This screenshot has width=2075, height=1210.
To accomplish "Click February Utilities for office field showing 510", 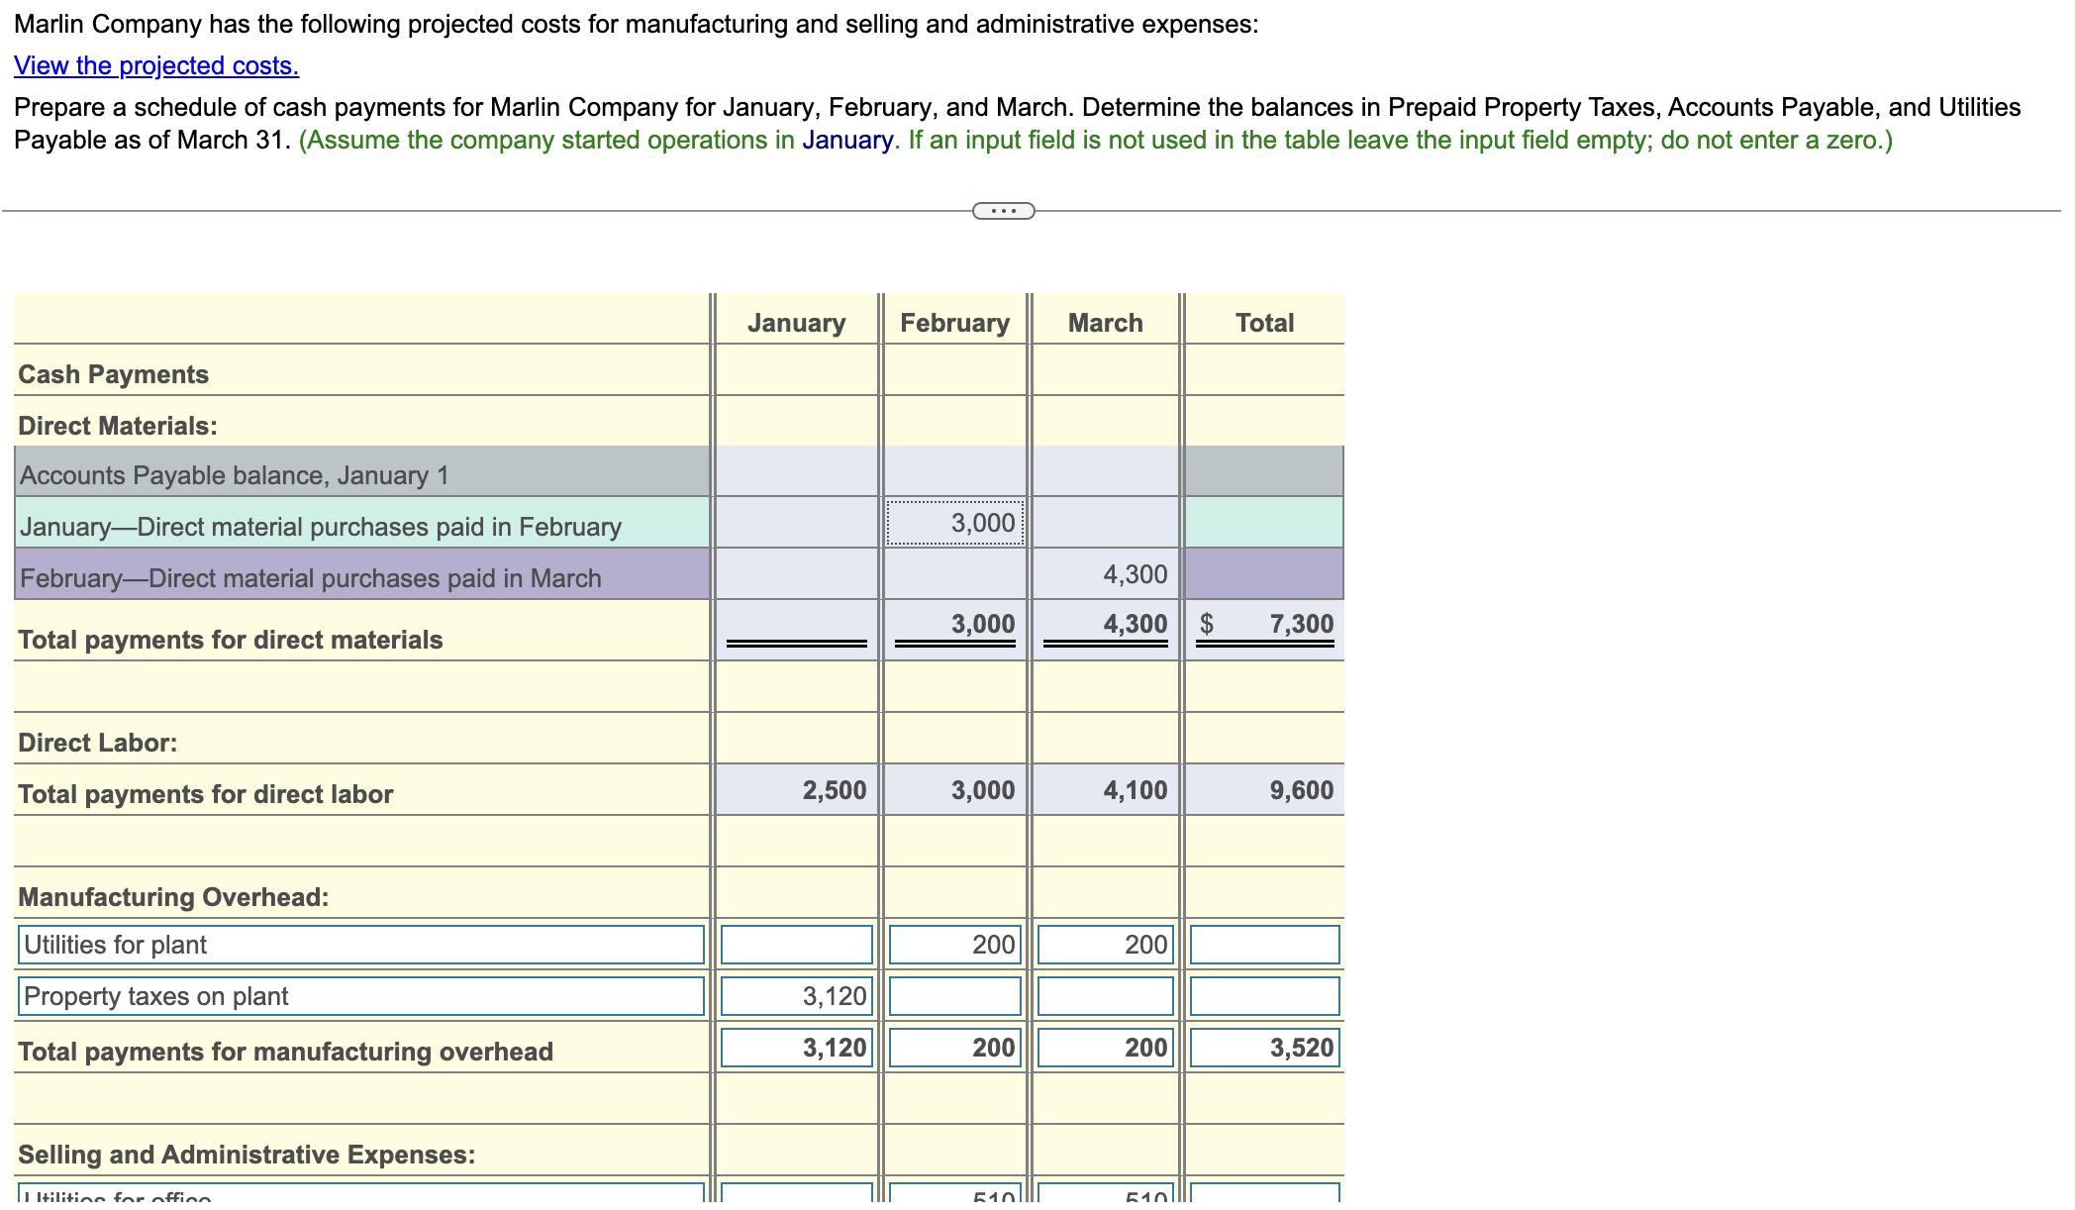I will 954,1194.
